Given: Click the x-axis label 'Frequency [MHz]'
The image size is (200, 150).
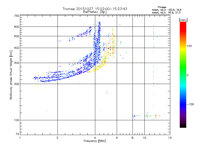Looking at the screenshot, I should click(95, 141).
